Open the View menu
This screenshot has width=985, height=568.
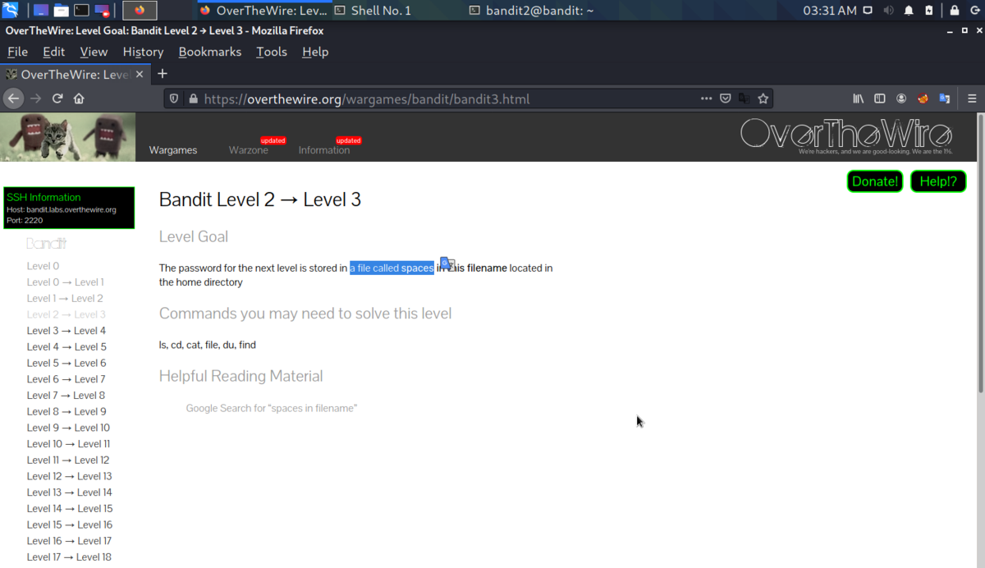click(x=94, y=52)
